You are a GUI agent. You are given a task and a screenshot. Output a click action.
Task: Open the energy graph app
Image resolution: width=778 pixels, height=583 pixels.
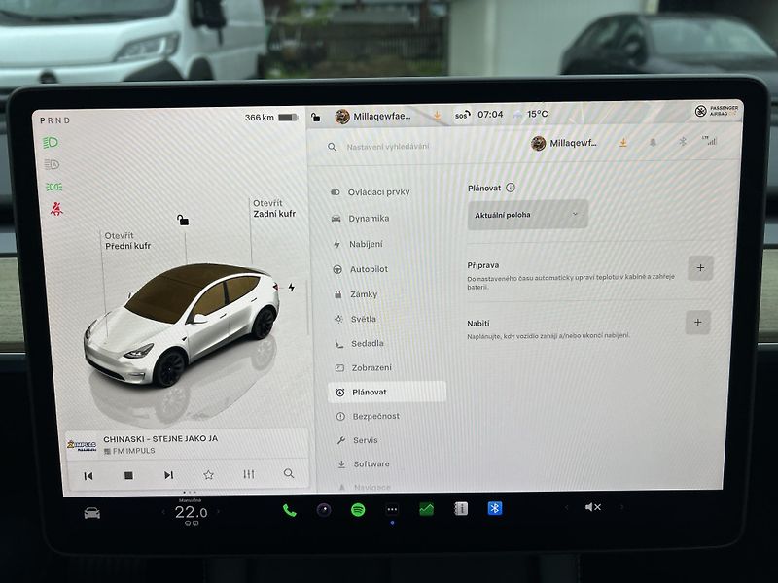pos(426,509)
